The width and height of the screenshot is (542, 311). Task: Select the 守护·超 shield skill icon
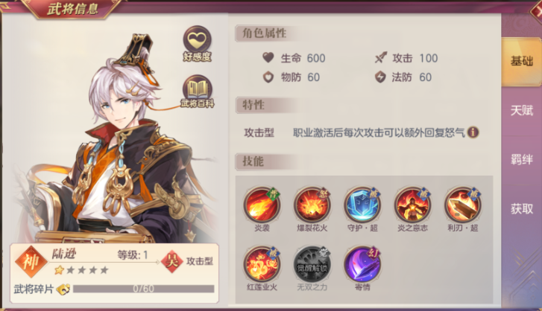(x=362, y=205)
